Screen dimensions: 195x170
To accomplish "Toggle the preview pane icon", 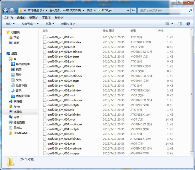I will (x=180, y=24).
